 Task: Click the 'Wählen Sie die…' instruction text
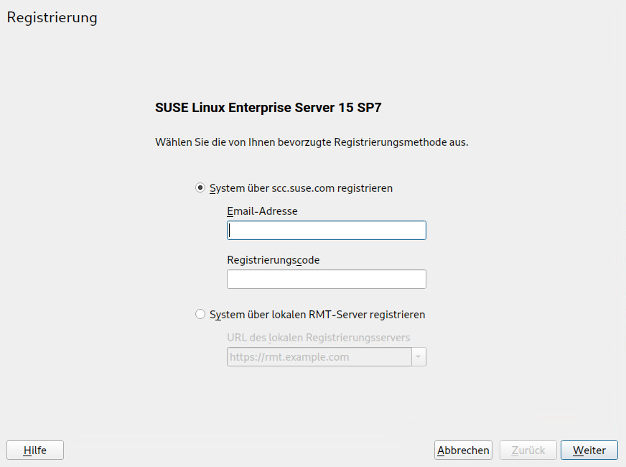pyautogui.click(x=312, y=142)
